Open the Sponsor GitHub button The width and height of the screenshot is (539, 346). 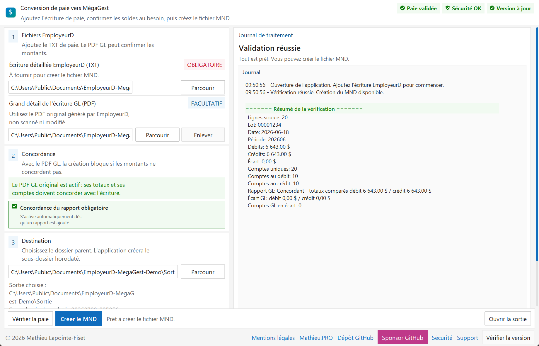click(x=402, y=338)
